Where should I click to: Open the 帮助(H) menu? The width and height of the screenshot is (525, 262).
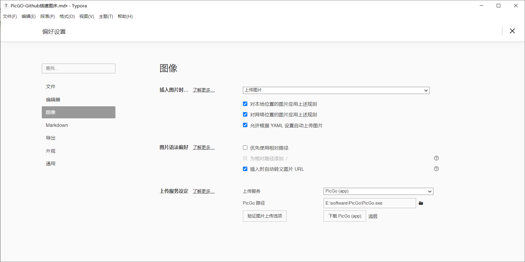(125, 16)
